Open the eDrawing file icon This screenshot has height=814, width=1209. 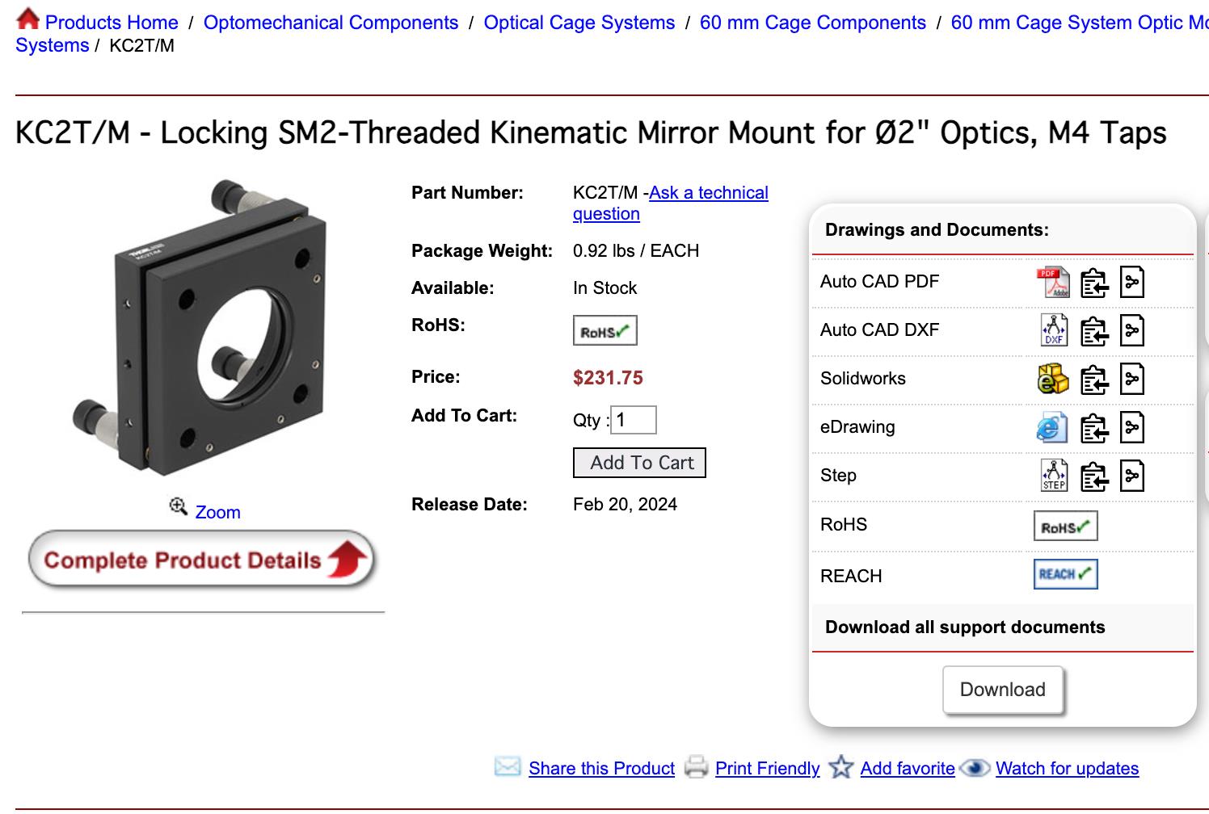pyautogui.click(x=1052, y=428)
